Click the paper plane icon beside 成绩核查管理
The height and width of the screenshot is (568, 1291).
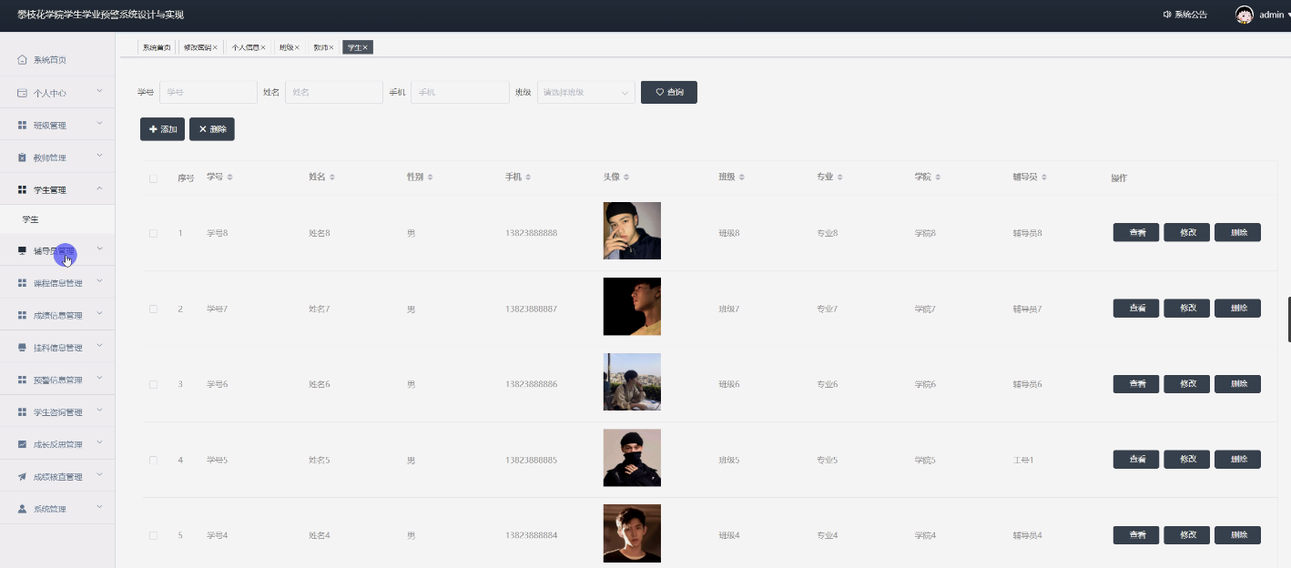coord(23,477)
